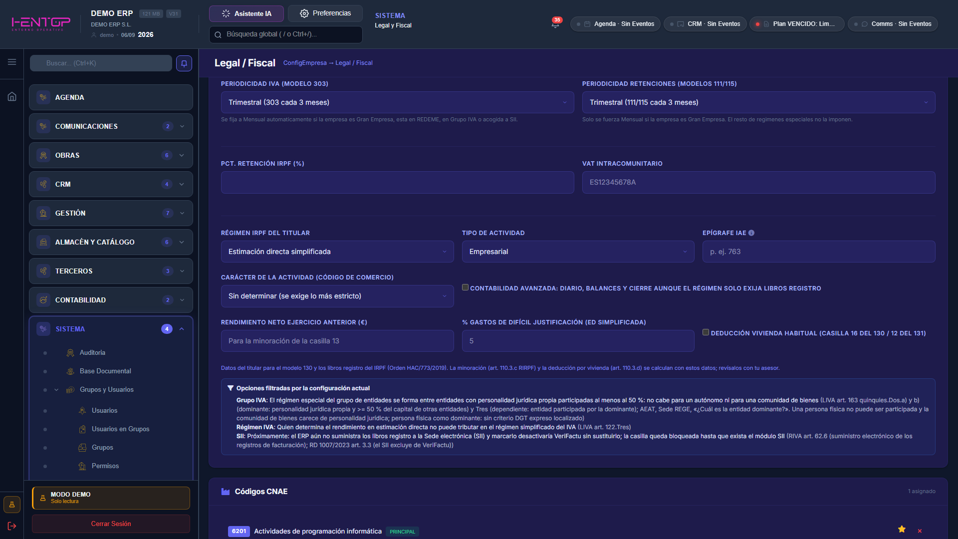Select Grupos submenu item
The height and width of the screenshot is (539, 958).
(102, 448)
